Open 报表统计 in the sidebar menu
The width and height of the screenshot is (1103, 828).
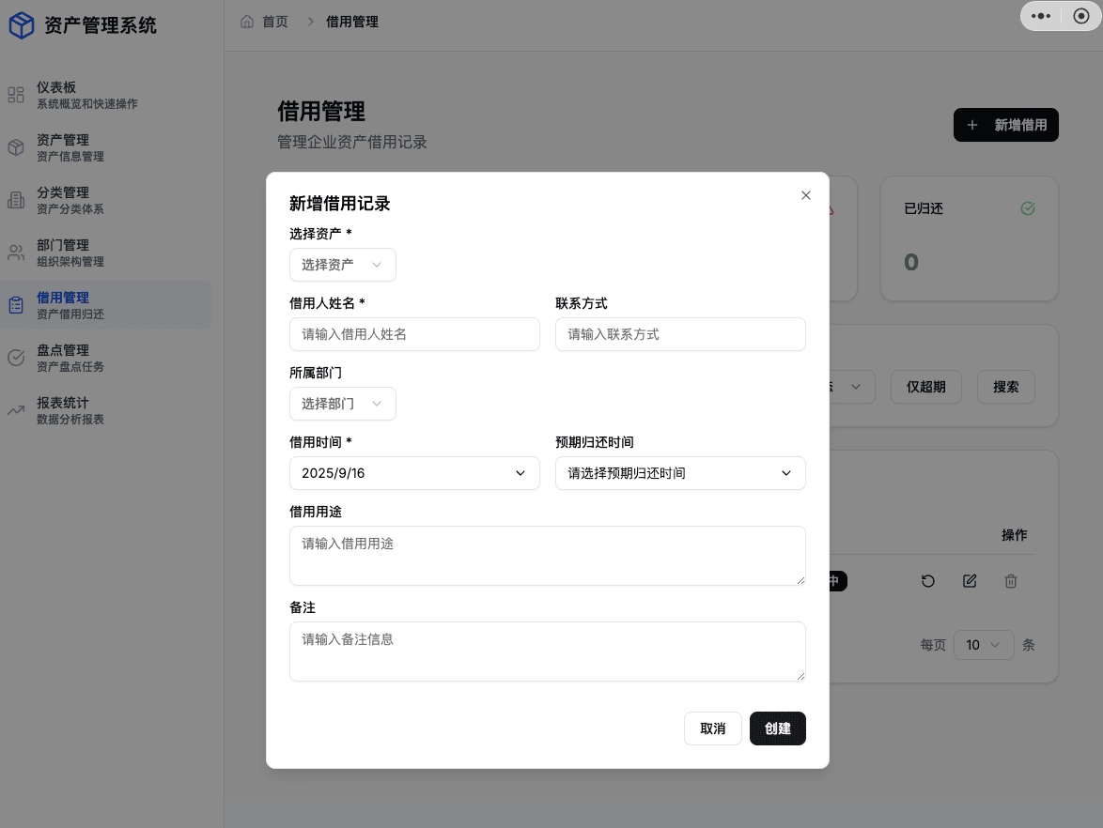tap(106, 410)
